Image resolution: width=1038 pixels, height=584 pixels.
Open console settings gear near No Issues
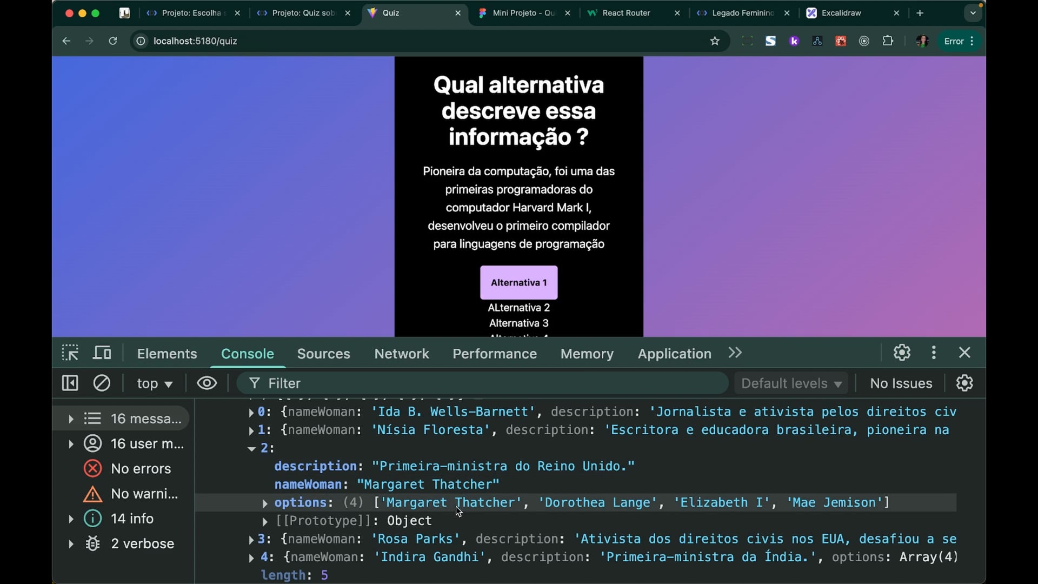click(x=964, y=383)
